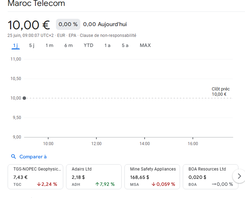The width and height of the screenshot is (245, 198).
Task: Switch chart to YTD range
Action: pos(88,46)
